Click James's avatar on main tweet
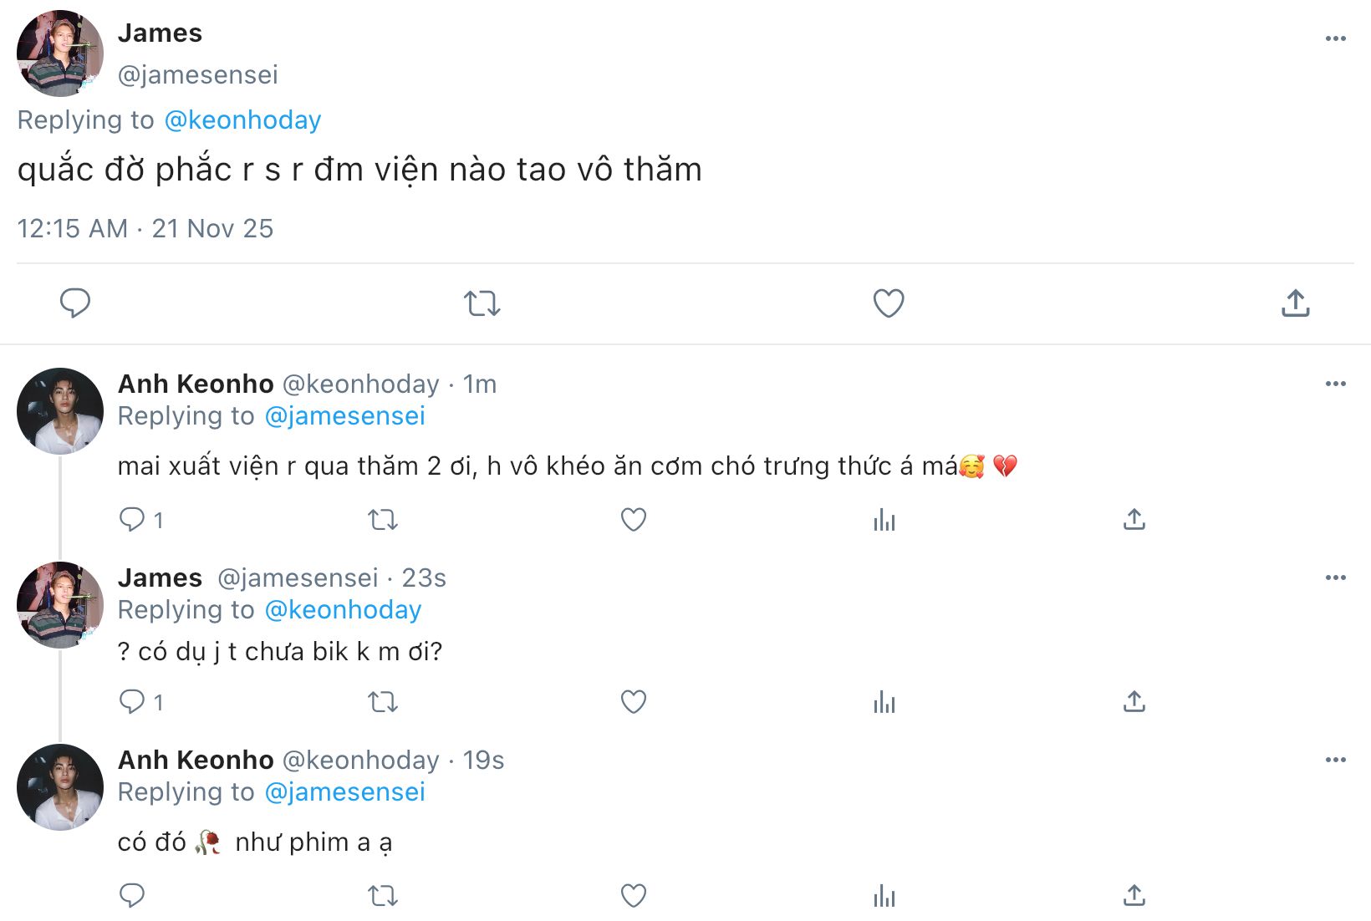The width and height of the screenshot is (1371, 921). (60, 53)
